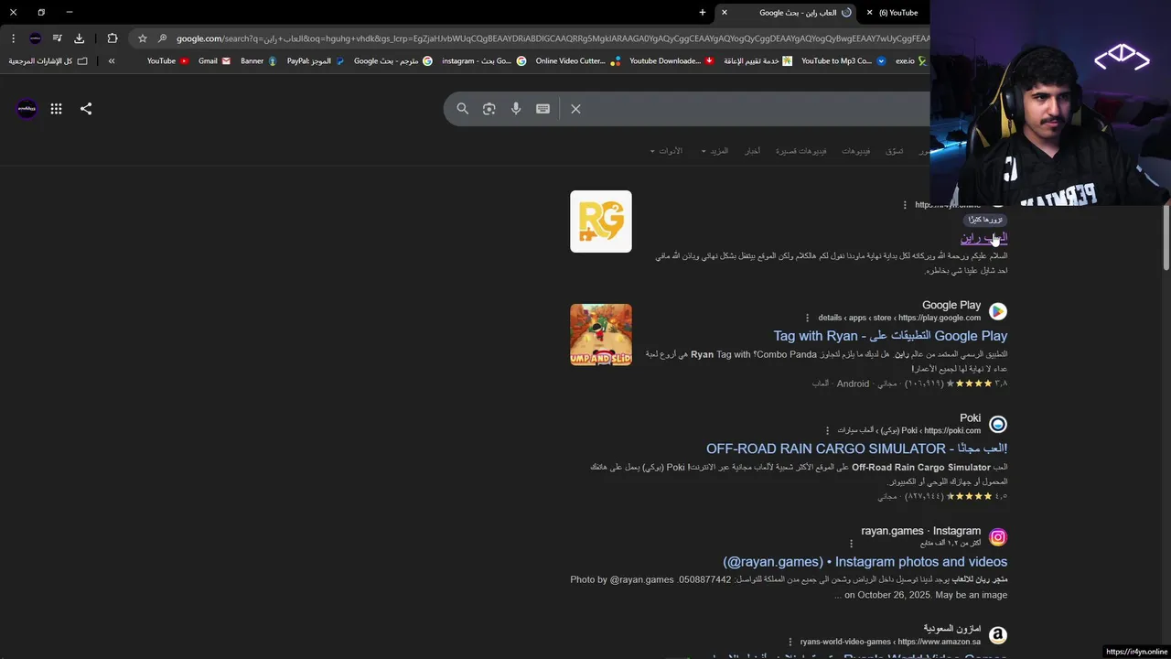This screenshot has width=1171, height=659.
Task: Click the page vertical scrollbar thumb
Action: 1166,238
